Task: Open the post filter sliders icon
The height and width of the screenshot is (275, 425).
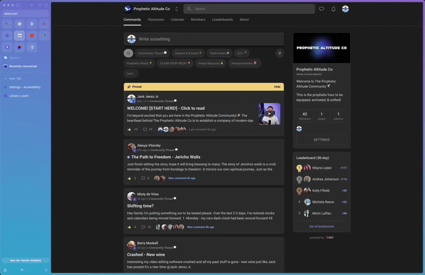Action: (x=279, y=53)
